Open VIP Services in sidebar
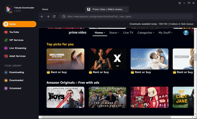The width and height of the screenshot is (197, 119). tap(14, 40)
